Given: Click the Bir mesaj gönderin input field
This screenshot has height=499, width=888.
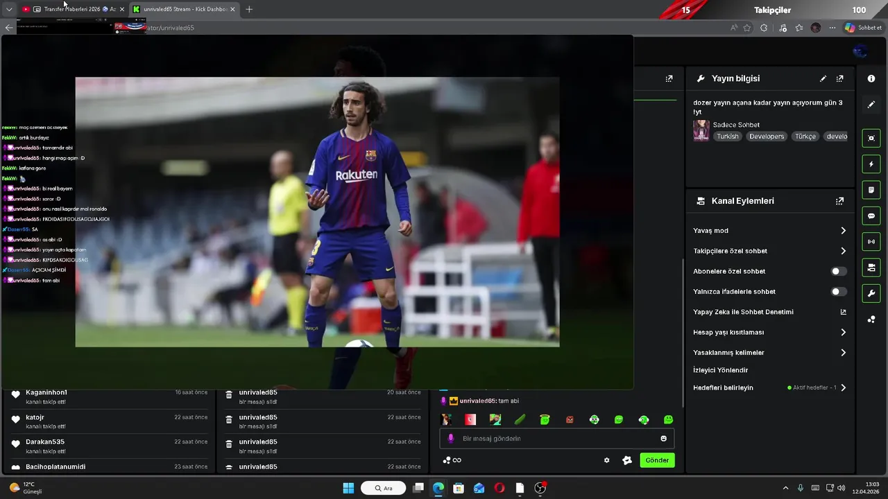Looking at the screenshot, I should [557, 439].
